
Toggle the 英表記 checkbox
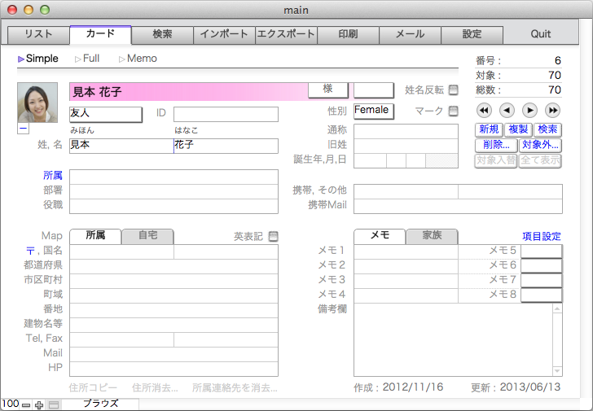(x=273, y=237)
